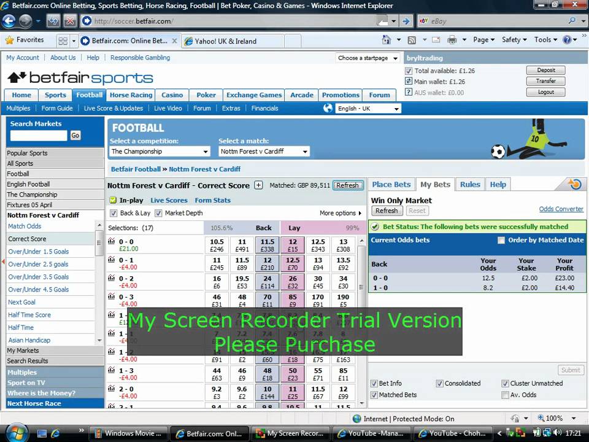Image resolution: width=589 pixels, height=442 pixels.
Task: Open the IE Tools menu dropdown
Action: [x=546, y=40]
